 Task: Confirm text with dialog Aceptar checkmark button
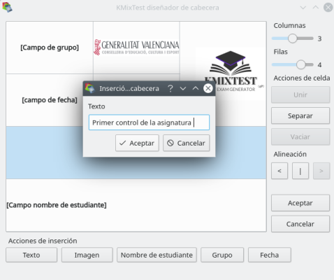pos(137,143)
